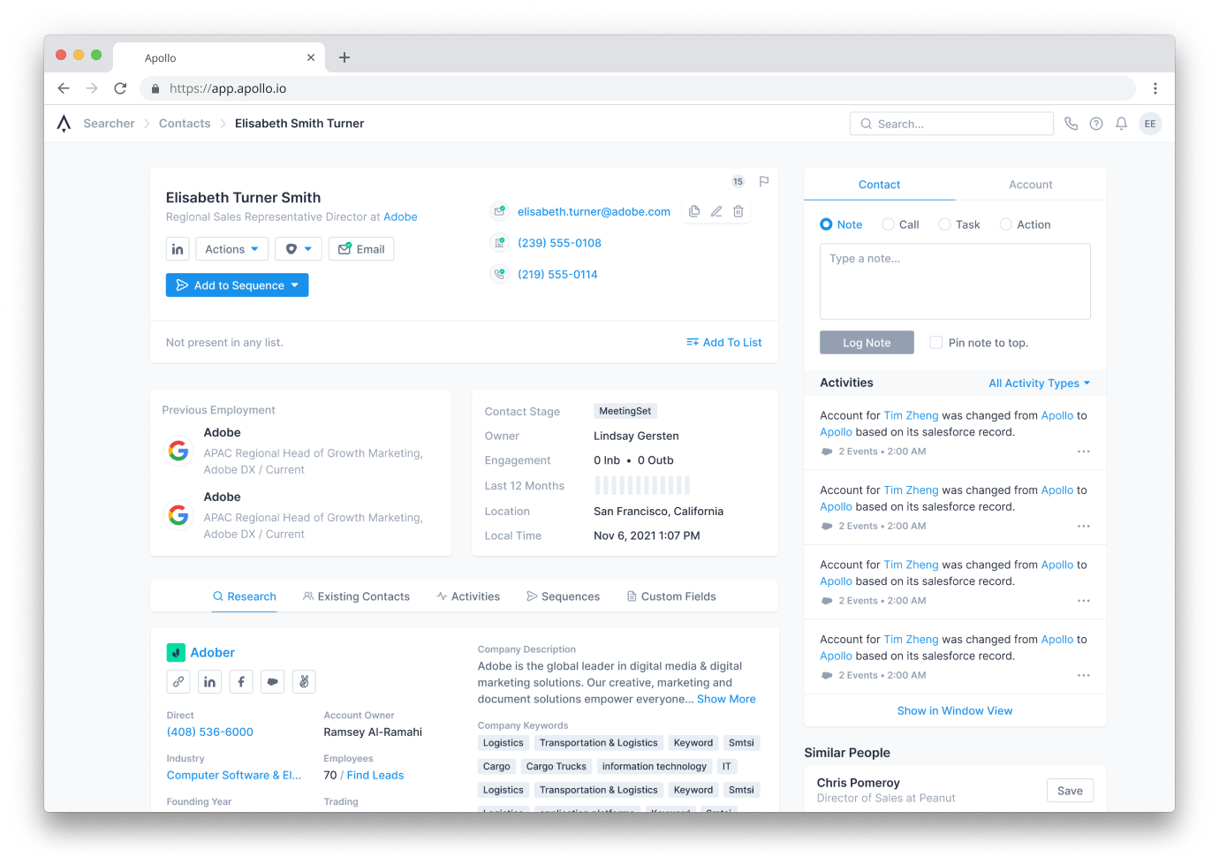Image resolution: width=1219 pixels, height=865 pixels.
Task: Select the Task radio button
Action: (x=944, y=224)
